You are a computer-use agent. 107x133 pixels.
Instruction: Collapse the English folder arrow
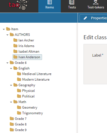11,69
